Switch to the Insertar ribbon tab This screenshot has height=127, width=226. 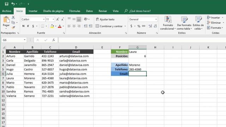pos(33,11)
